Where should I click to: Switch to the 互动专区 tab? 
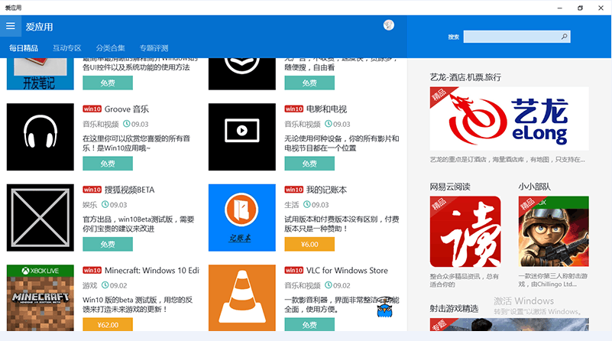(x=66, y=48)
